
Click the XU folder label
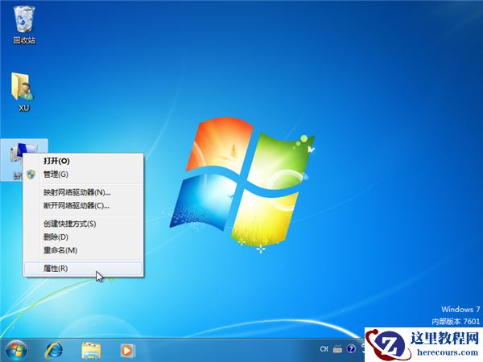[24, 108]
